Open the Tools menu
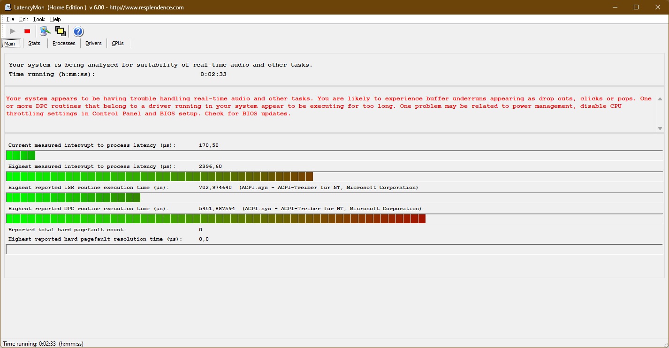The height and width of the screenshot is (348, 669). tap(39, 19)
